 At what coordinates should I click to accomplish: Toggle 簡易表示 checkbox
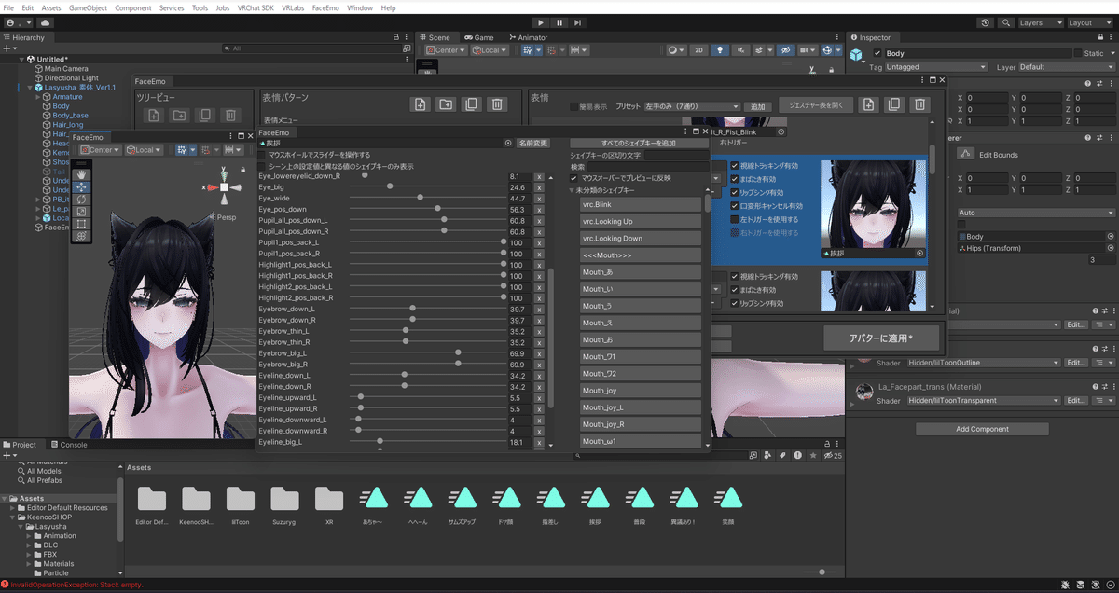574,107
